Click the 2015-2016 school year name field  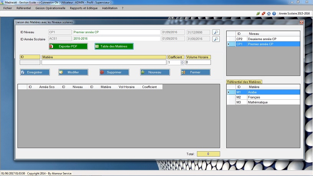[116, 39]
